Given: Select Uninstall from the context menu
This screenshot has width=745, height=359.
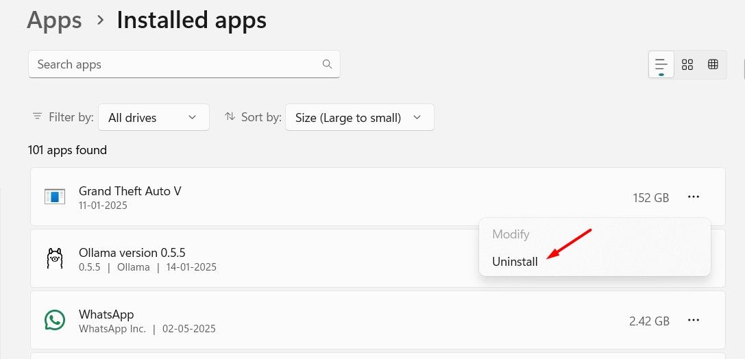Looking at the screenshot, I should [515, 261].
